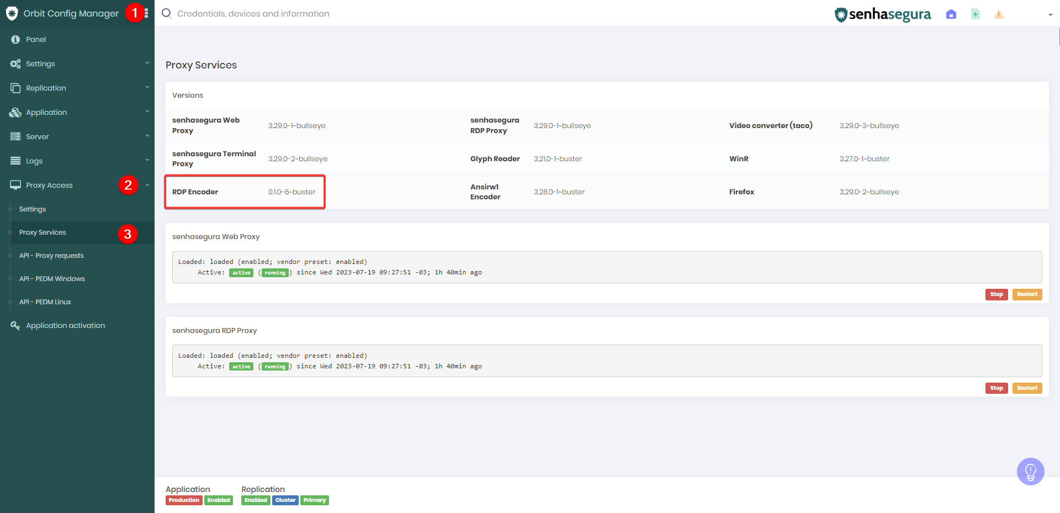Click the Settings gears icon in sidebar
Image resolution: width=1060 pixels, height=513 pixels.
point(15,64)
